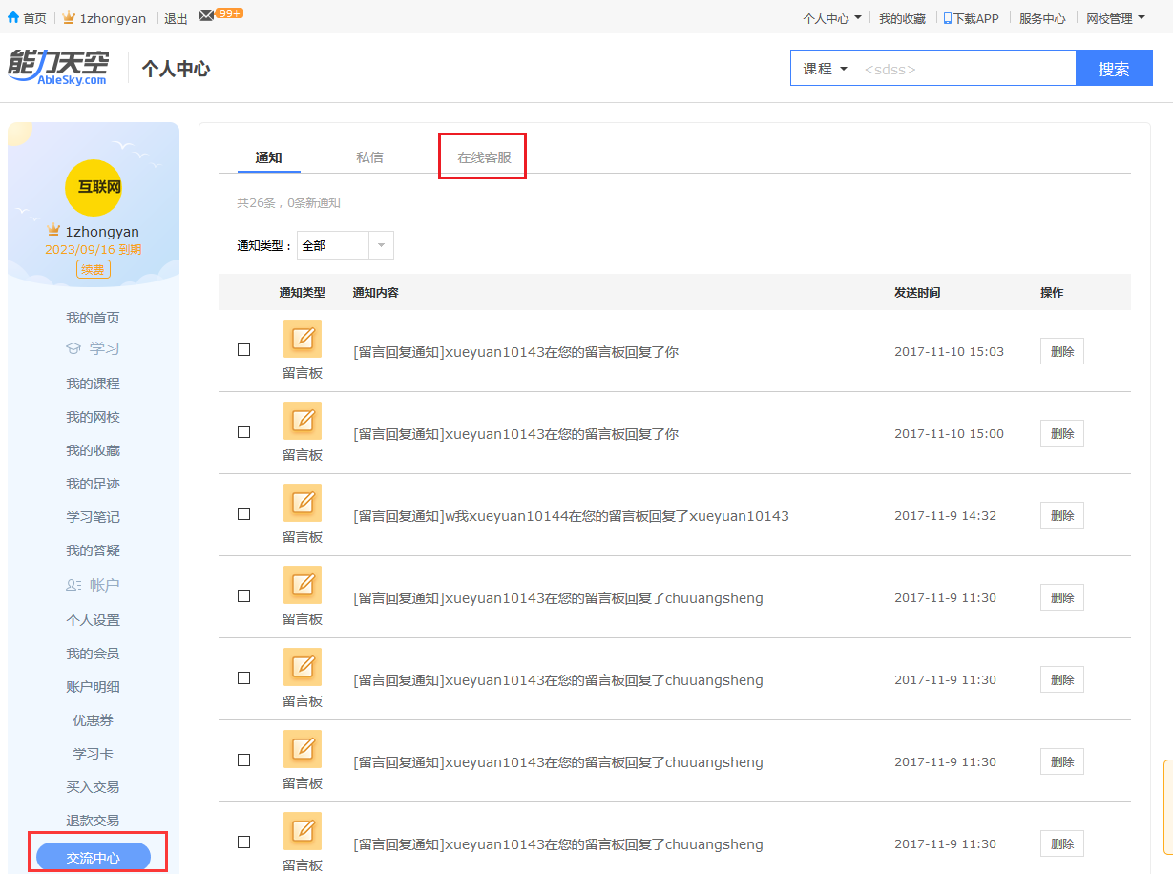1173x874 pixels.
Task: Click the home icon in top bar
Action: click(x=13, y=17)
